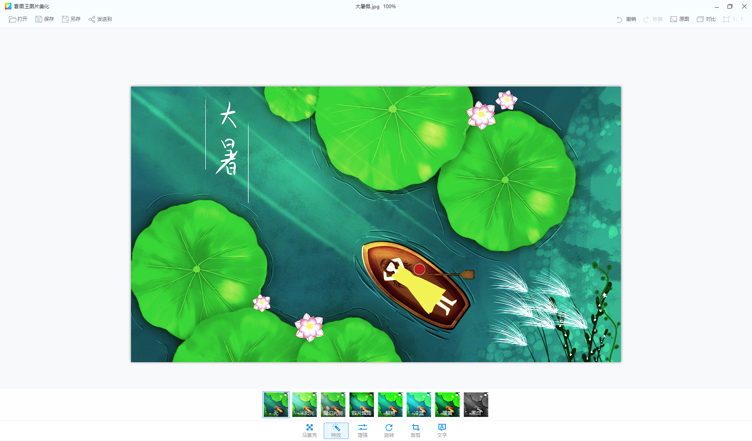
Task: Open the 文字 text tool
Action: [x=442, y=431]
